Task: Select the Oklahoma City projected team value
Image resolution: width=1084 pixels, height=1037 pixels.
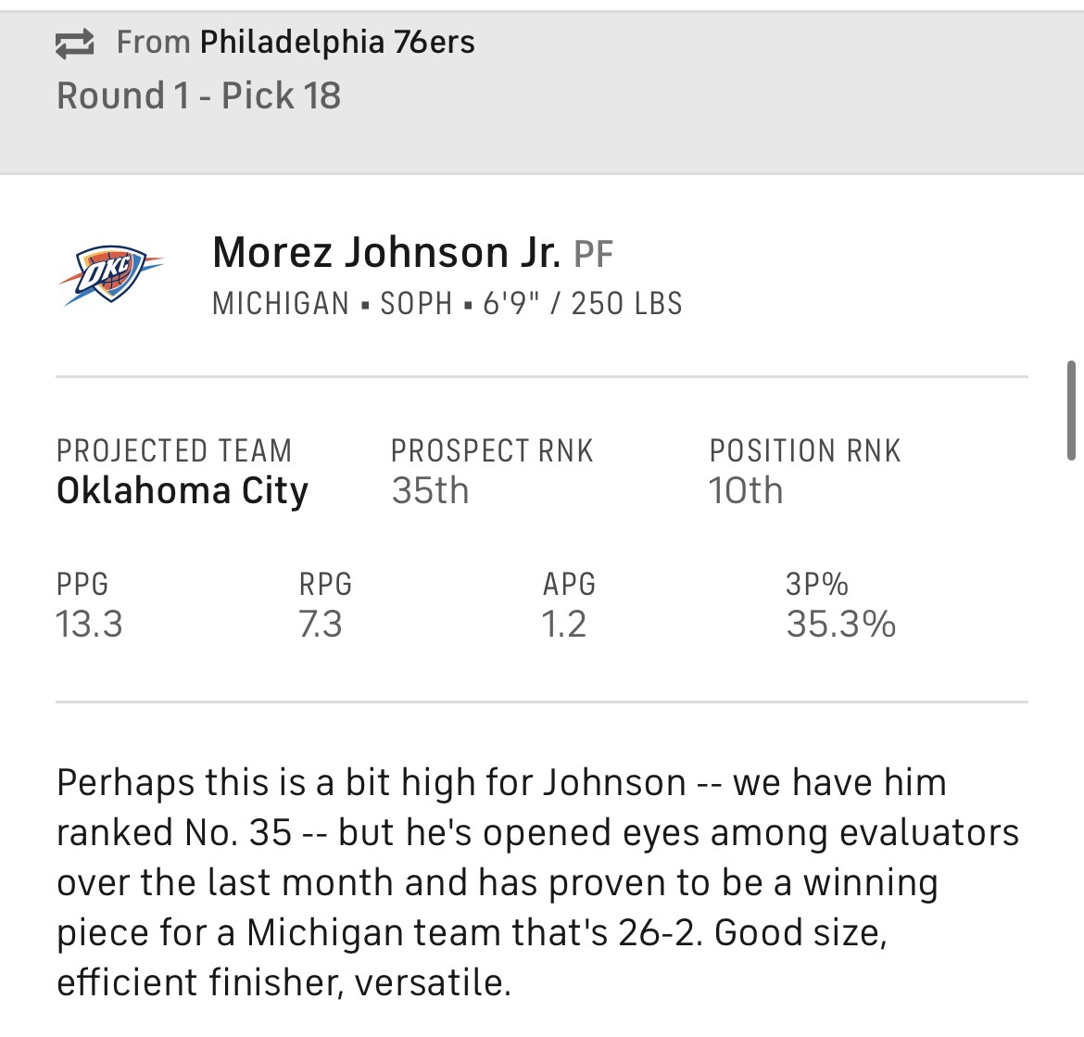Action: (x=182, y=490)
